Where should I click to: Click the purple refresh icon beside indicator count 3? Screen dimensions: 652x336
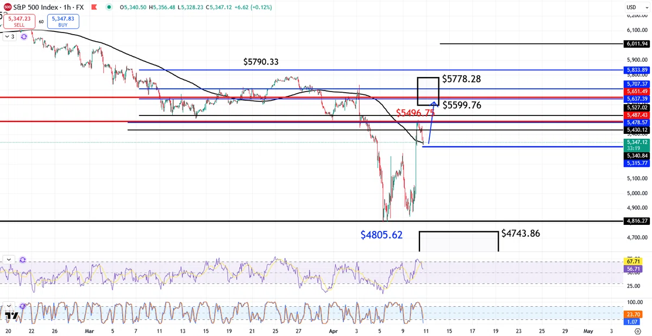pos(24,37)
